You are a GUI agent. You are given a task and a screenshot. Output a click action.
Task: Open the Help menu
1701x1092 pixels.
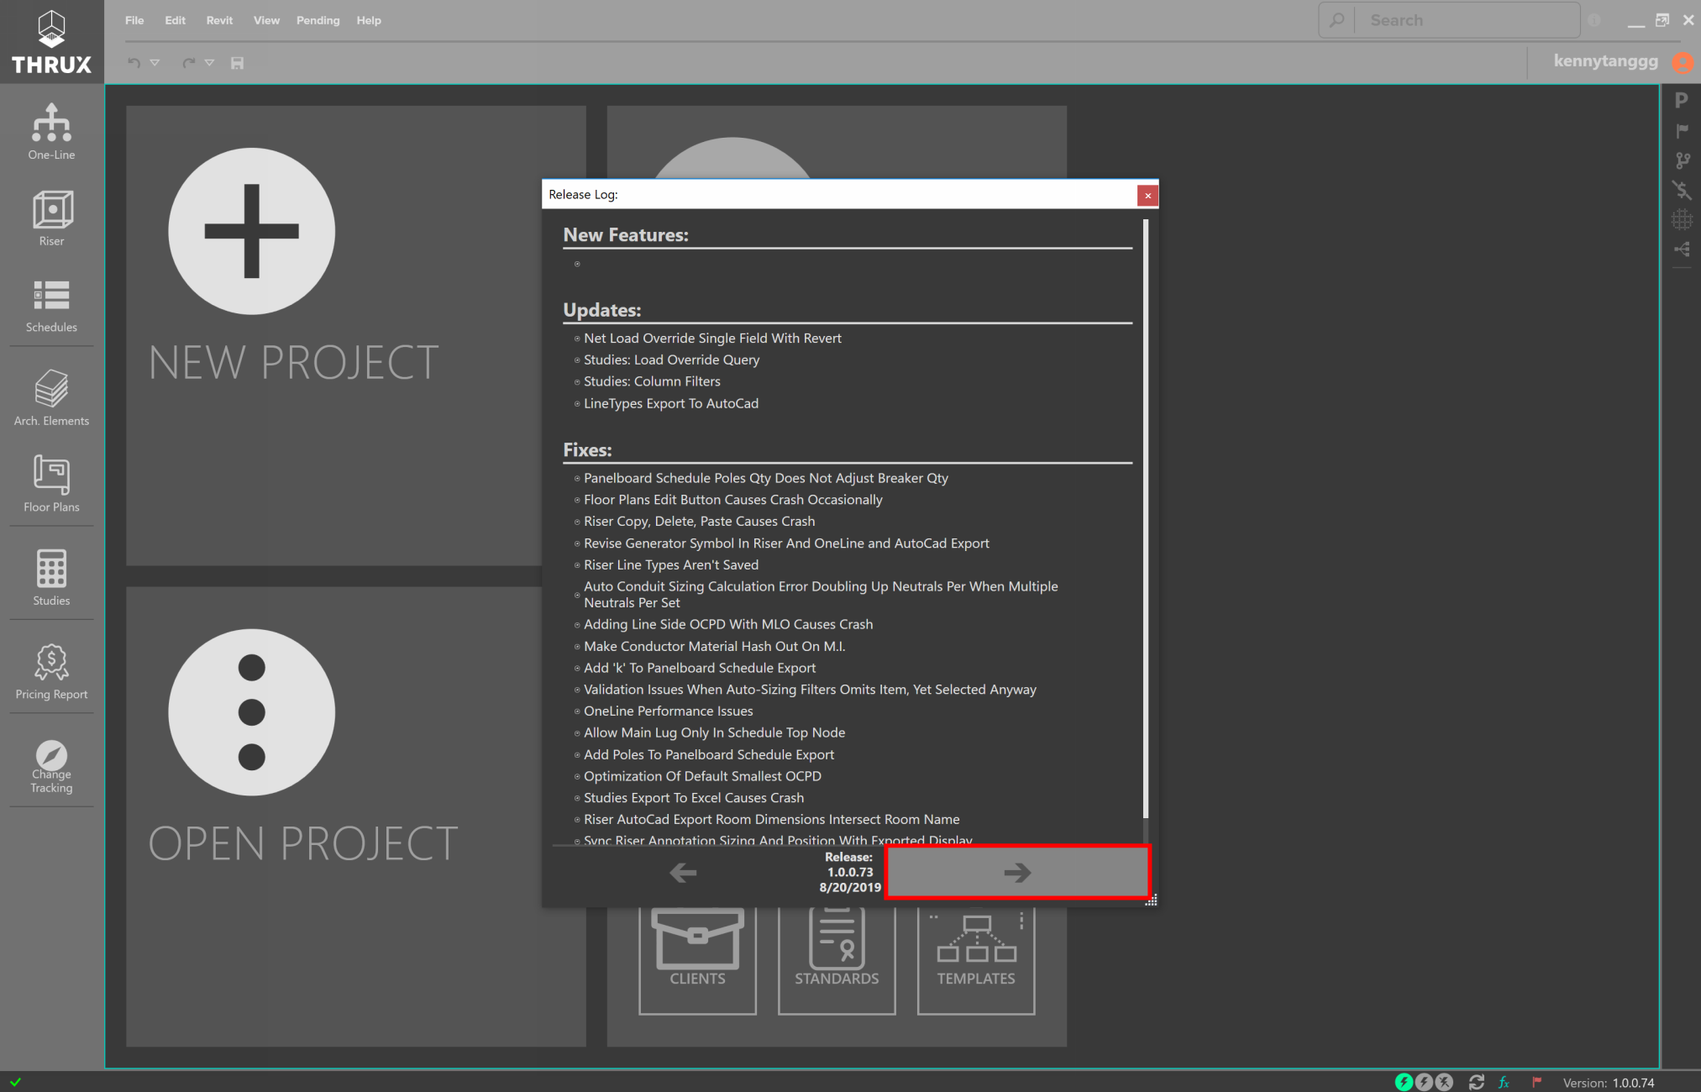point(369,20)
